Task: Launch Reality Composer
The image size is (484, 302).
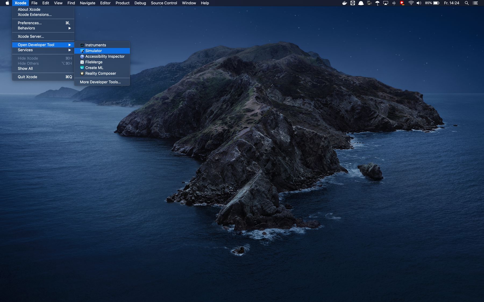Action: point(102,73)
